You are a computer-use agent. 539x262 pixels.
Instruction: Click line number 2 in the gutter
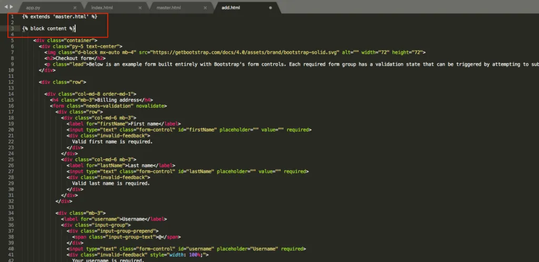[x=13, y=22]
